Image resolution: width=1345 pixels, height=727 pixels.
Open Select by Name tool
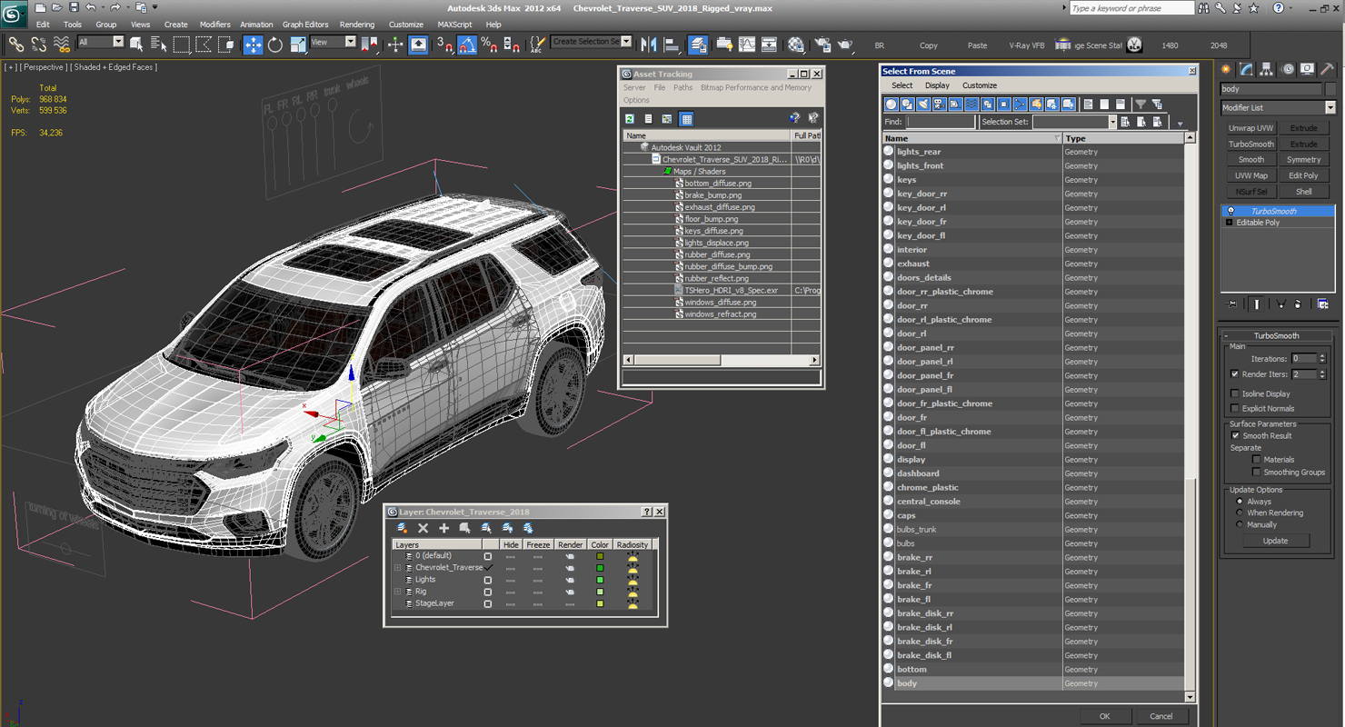[158, 44]
